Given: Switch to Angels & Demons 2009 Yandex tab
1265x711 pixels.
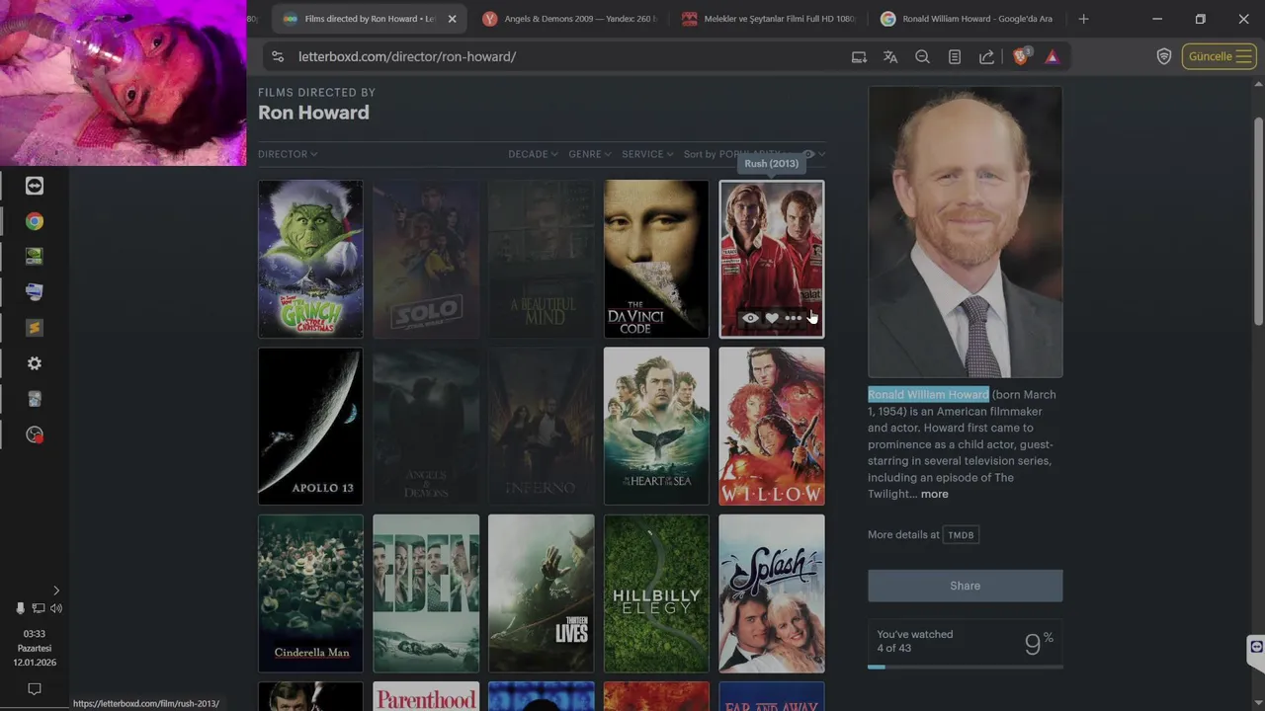Looking at the screenshot, I should [569, 19].
